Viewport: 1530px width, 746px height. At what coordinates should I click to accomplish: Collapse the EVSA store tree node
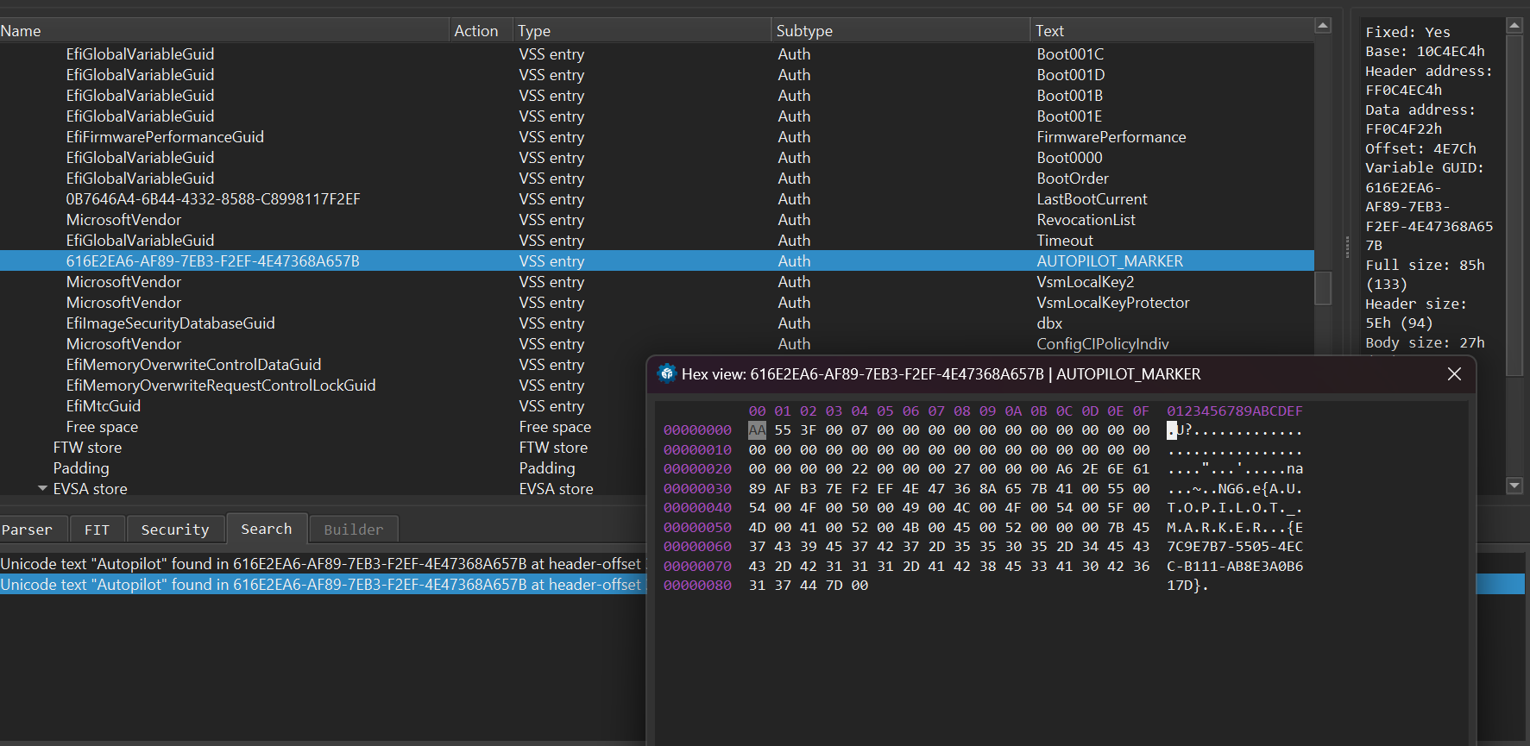coord(42,488)
